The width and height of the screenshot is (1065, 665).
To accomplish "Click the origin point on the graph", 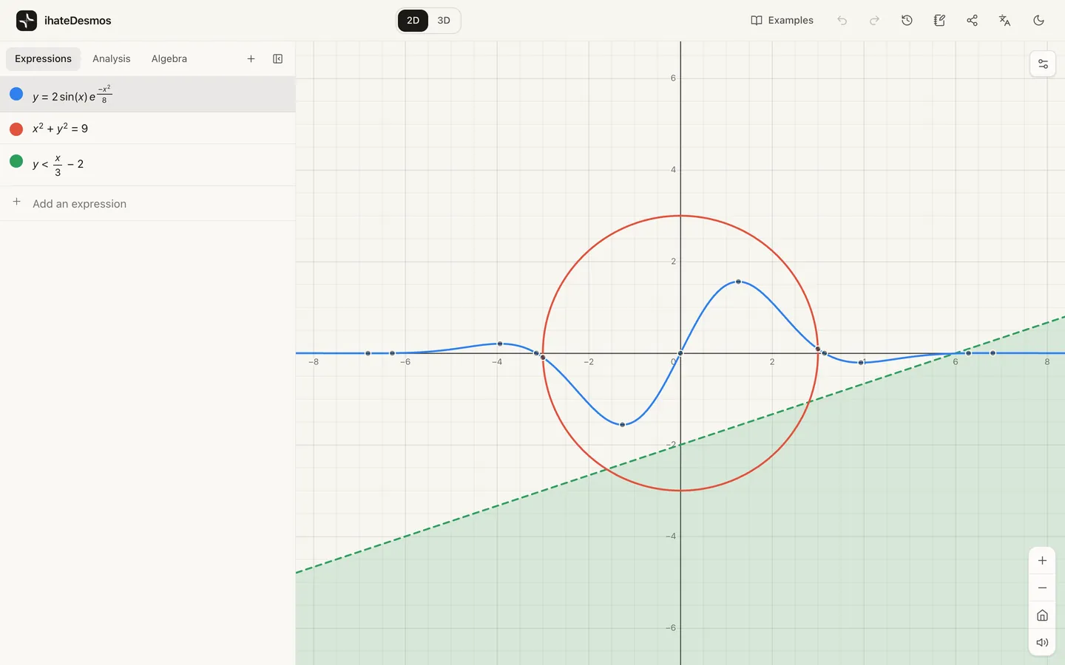I will [680, 353].
